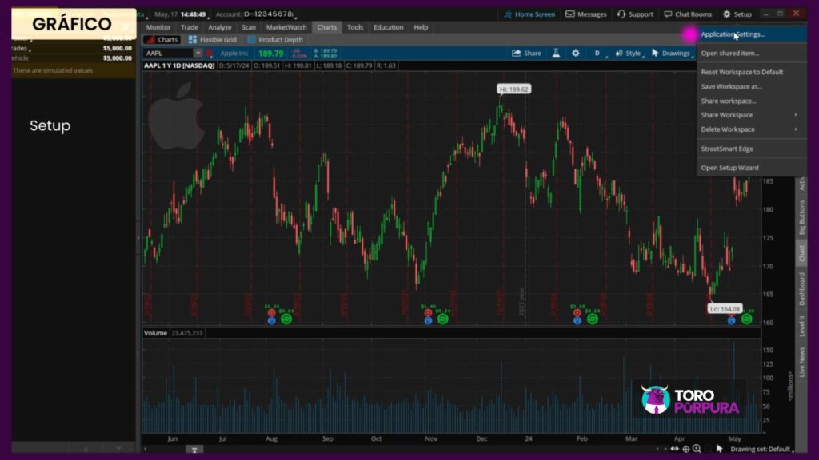
Task: Click the November green S marker
Action: [443, 319]
